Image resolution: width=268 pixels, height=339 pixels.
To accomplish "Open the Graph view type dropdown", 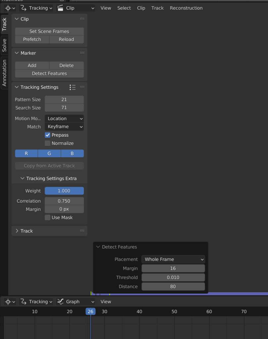I will [76, 302].
